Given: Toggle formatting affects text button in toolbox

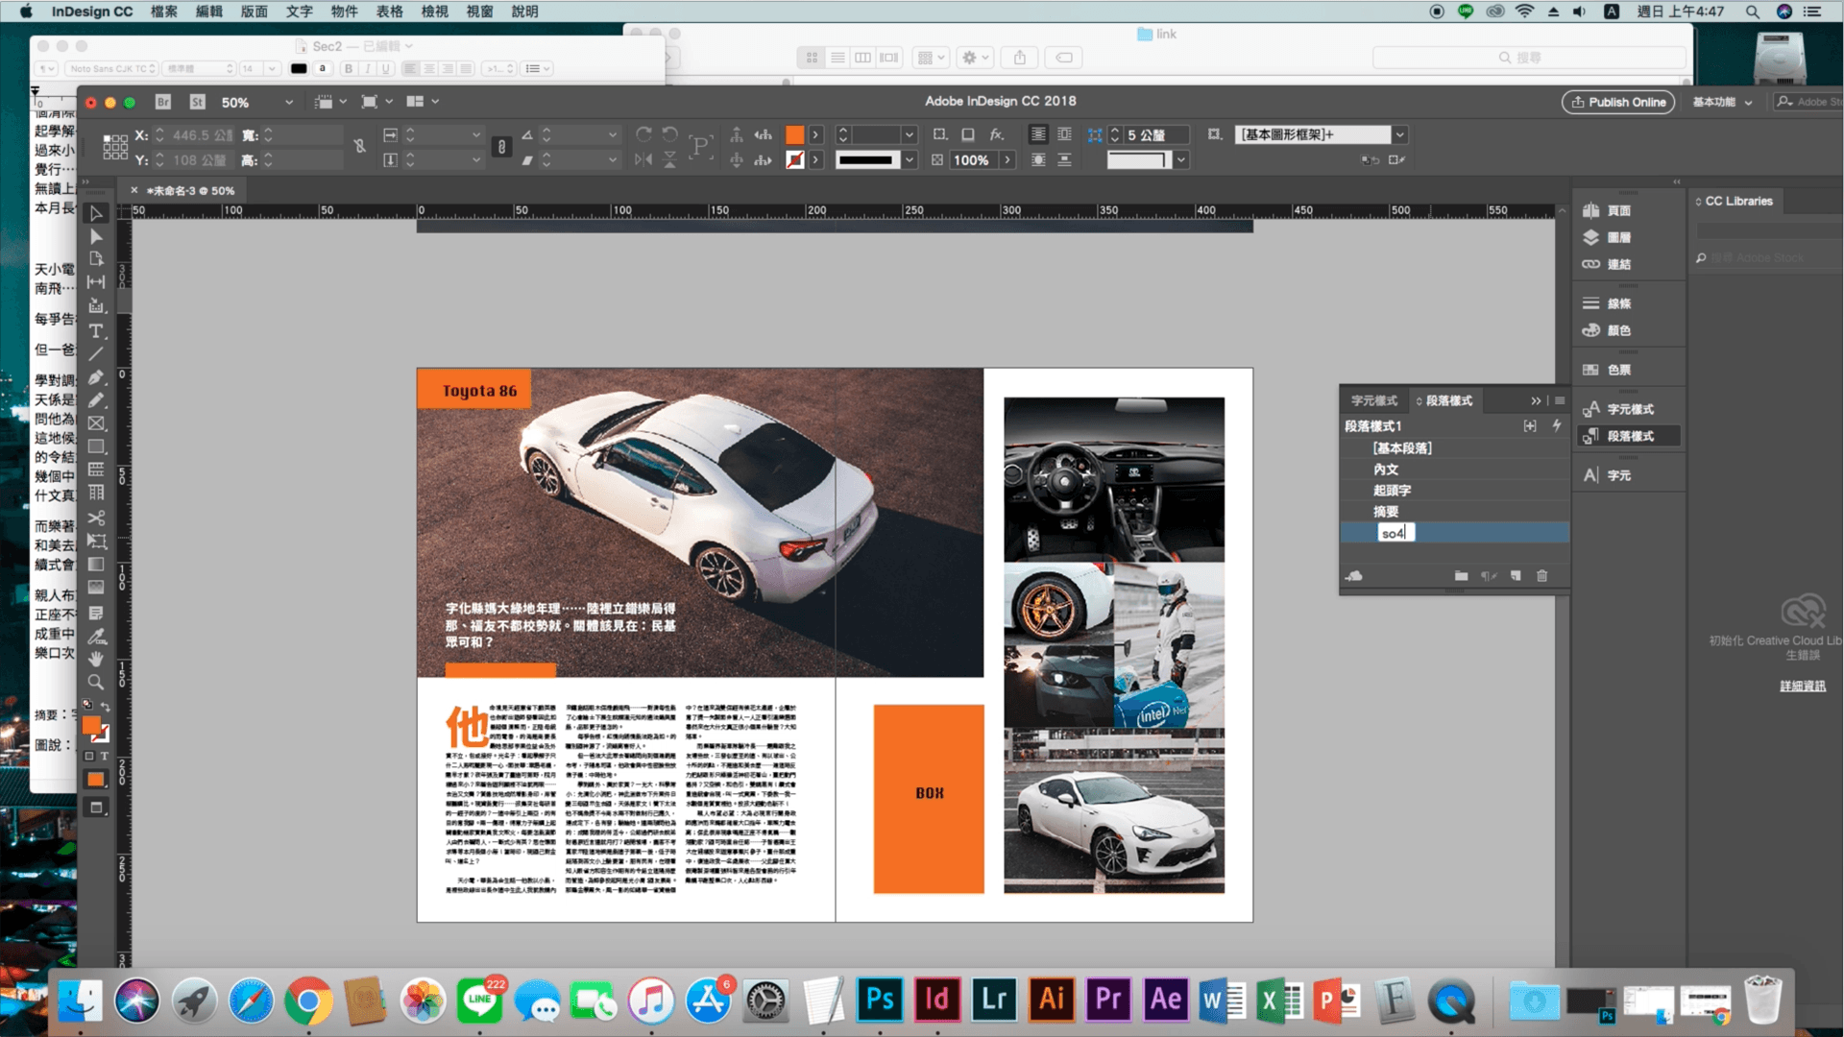Looking at the screenshot, I should tap(105, 757).
